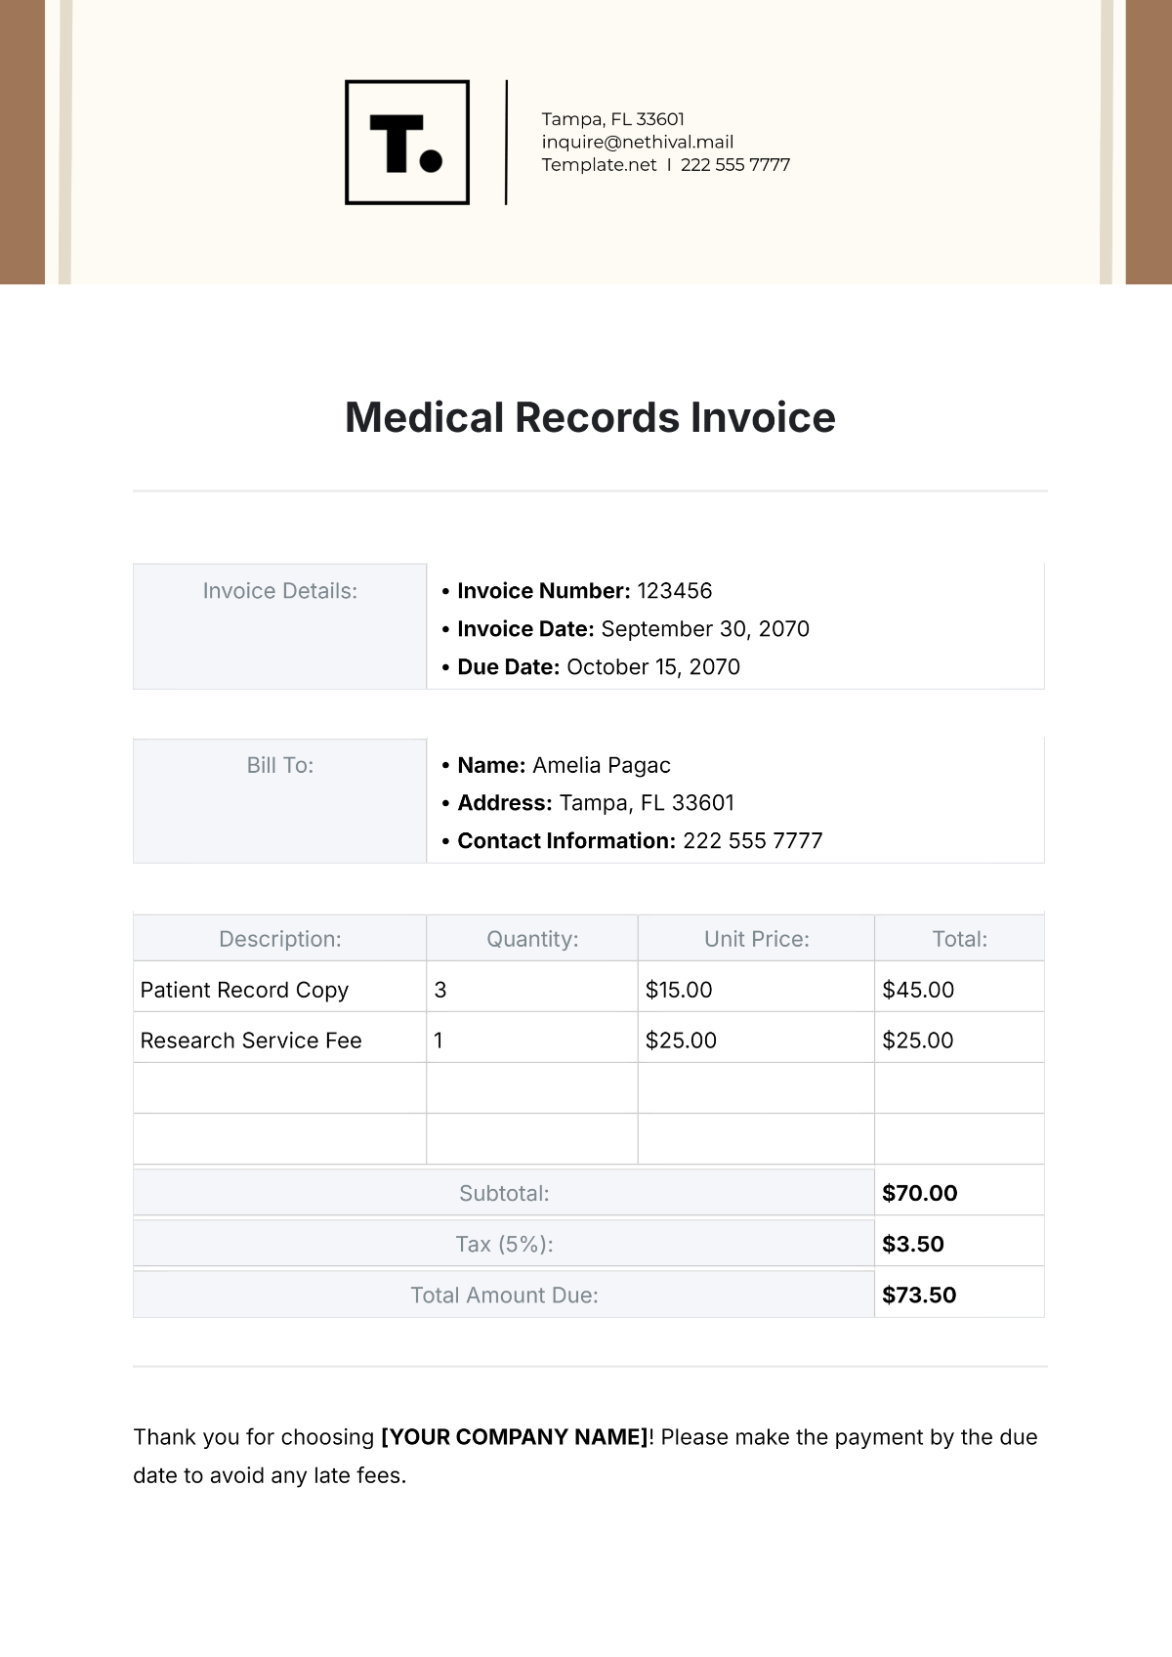Select the Quantity column header
Viewport: 1172px width, 1657px height.
[532, 939]
